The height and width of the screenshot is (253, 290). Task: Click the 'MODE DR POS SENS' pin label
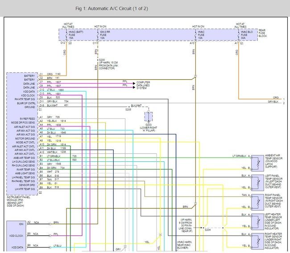coord(23,122)
